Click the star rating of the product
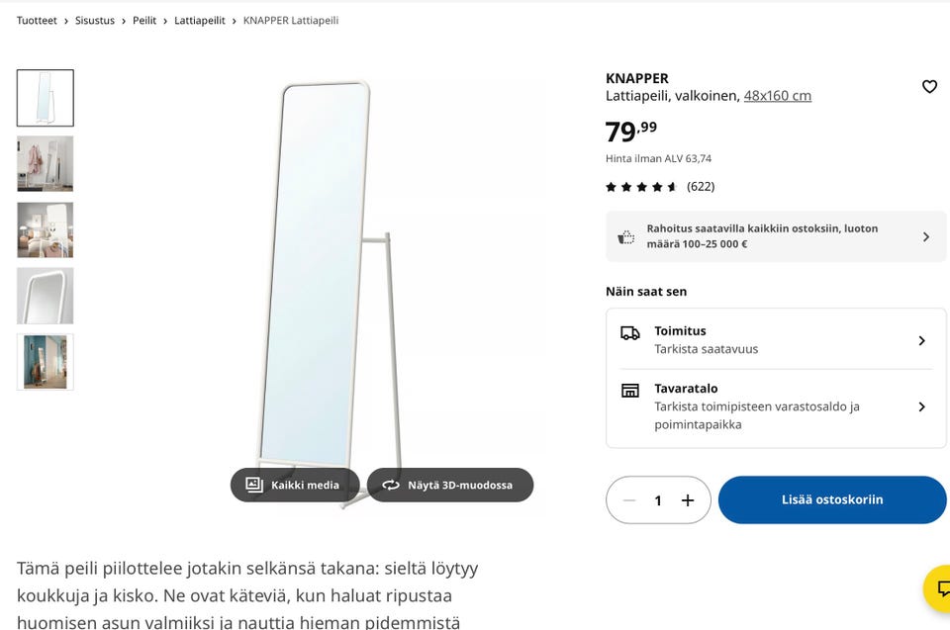 point(641,187)
